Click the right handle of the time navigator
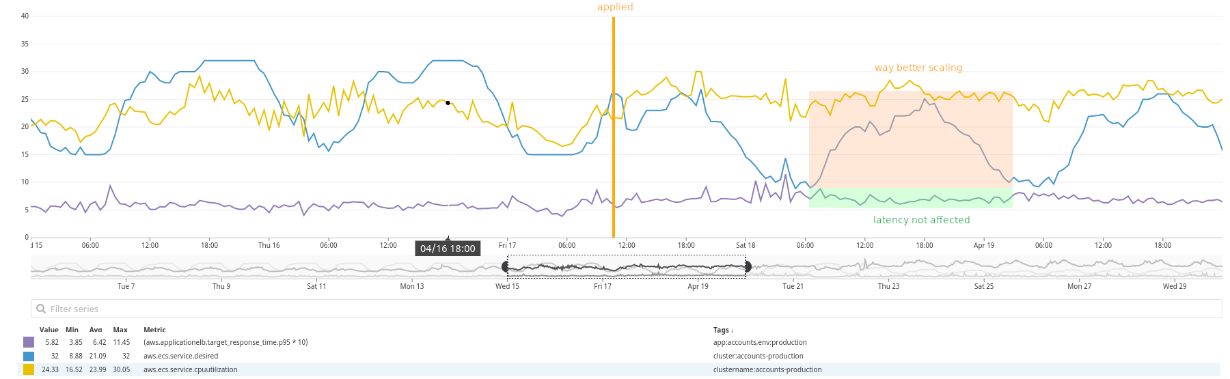1230x379 pixels. [748, 267]
